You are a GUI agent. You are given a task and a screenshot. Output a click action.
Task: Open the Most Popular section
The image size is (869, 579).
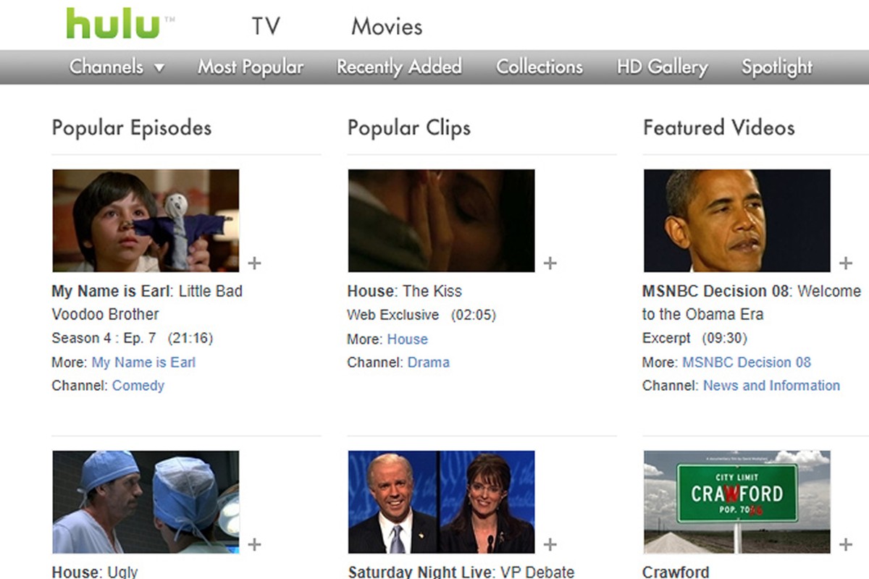(x=250, y=67)
